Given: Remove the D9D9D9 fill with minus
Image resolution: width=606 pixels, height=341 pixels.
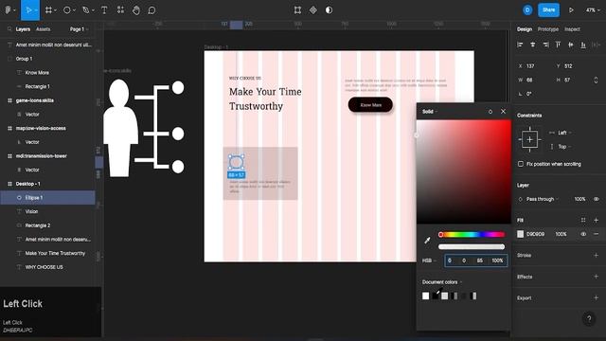Looking at the screenshot, I should coord(596,234).
